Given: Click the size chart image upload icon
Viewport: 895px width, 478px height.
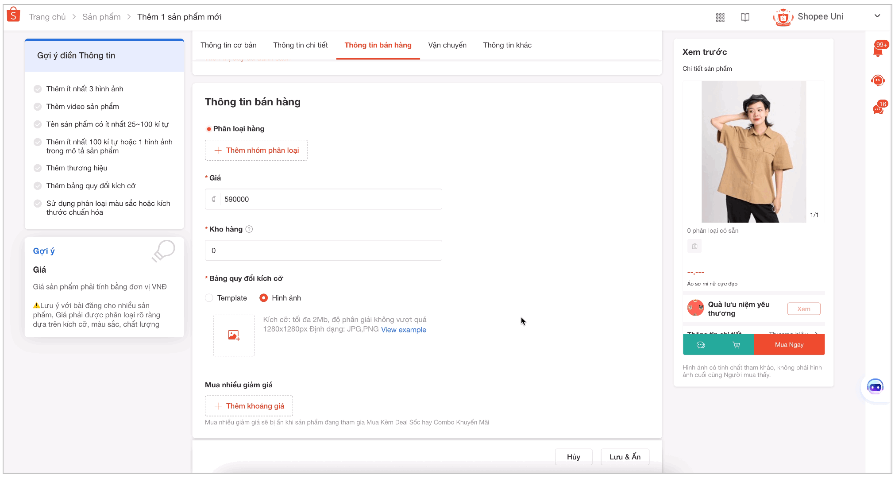Looking at the screenshot, I should [x=234, y=335].
